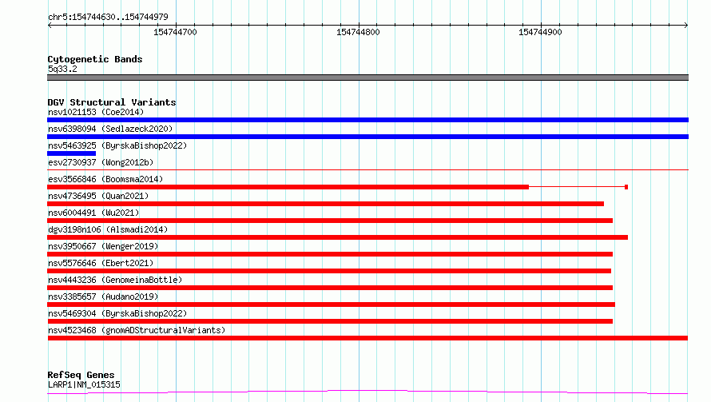Click the red bar for dgv3198n106

pos(337,237)
